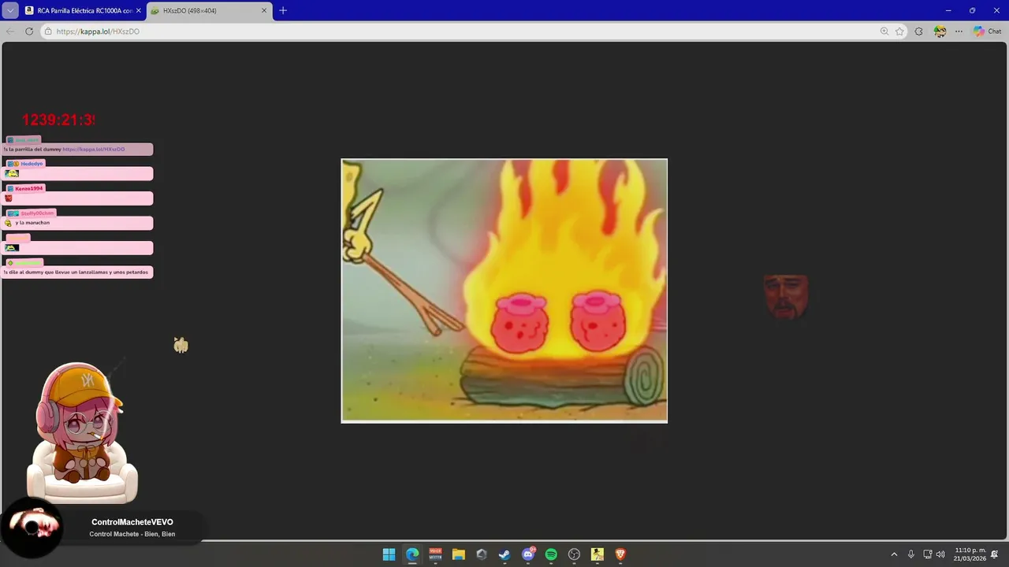This screenshot has height=567, width=1009.
Task: Open Spotify from the taskbar
Action: [x=551, y=554]
